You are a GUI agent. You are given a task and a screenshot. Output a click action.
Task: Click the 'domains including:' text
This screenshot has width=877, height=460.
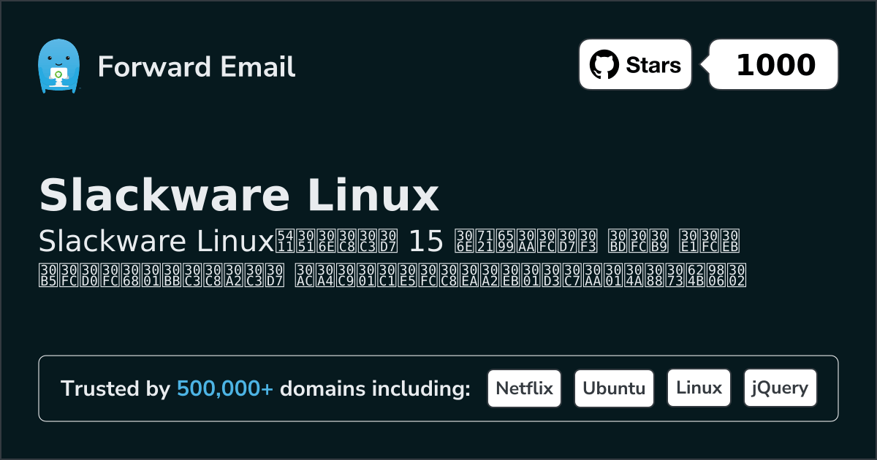(375, 389)
